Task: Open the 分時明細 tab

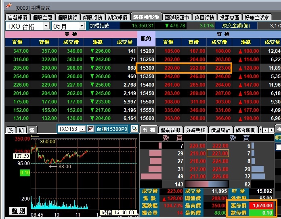Action: pos(195,130)
